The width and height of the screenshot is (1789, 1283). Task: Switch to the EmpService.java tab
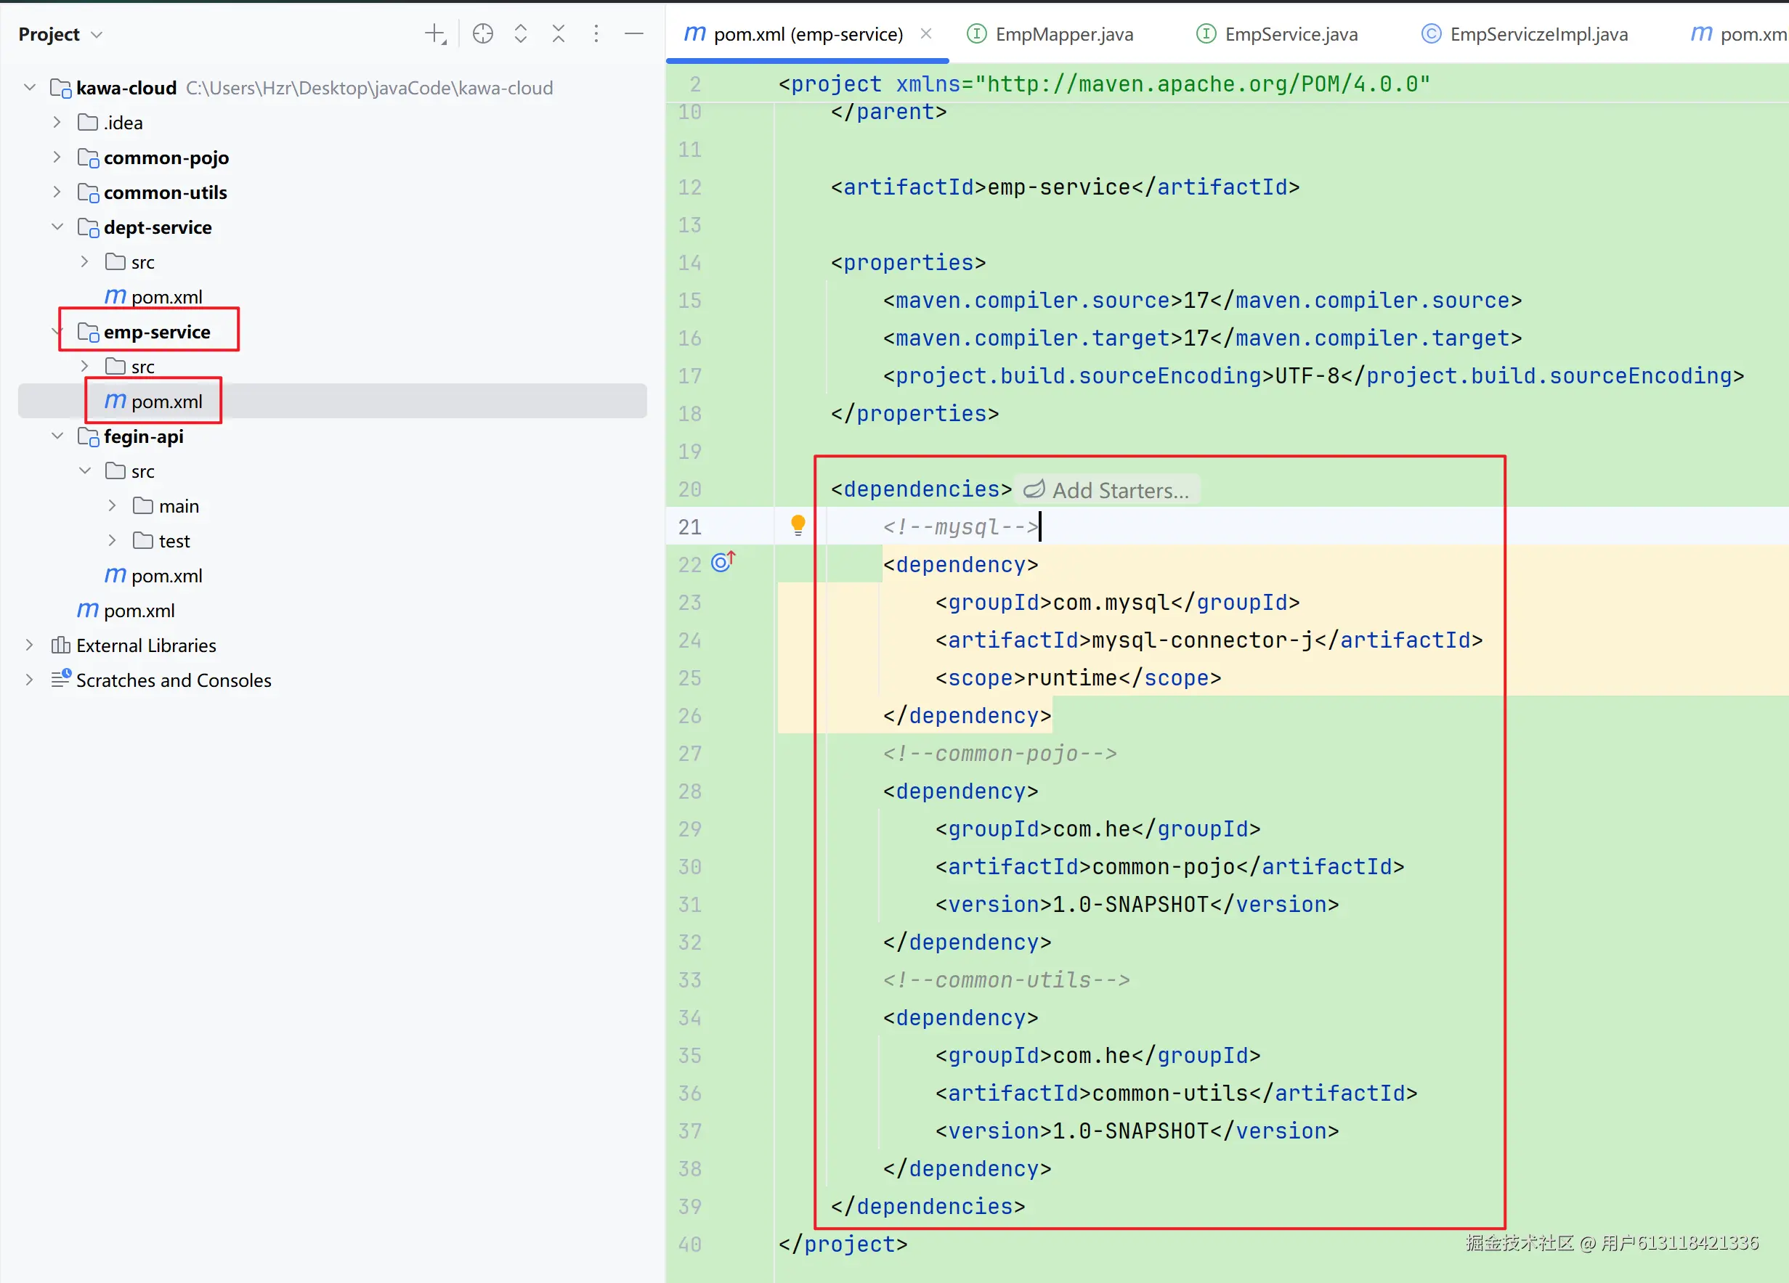(x=1290, y=34)
